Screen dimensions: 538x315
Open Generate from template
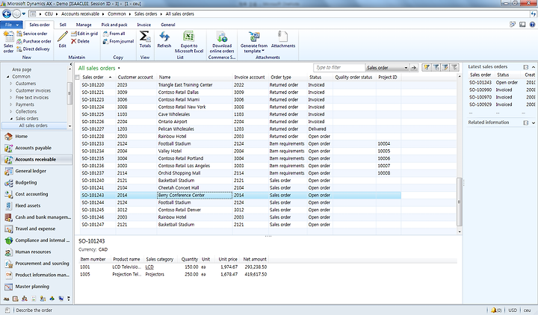coord(254,42)
